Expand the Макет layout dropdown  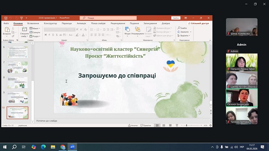[x=36, y=28]
